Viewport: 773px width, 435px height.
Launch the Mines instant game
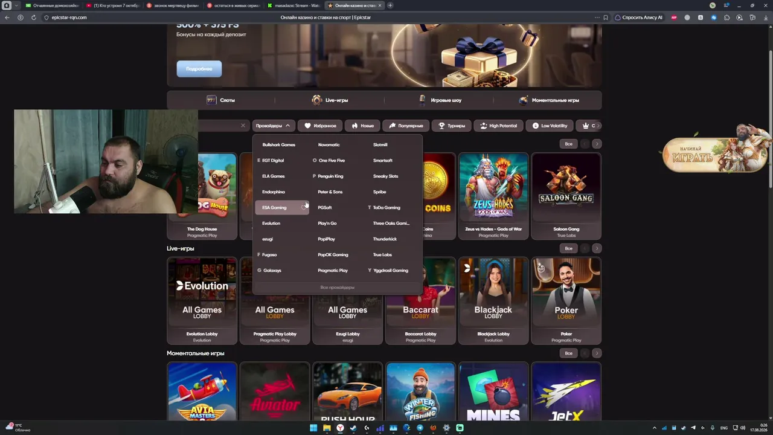point(493,391)
